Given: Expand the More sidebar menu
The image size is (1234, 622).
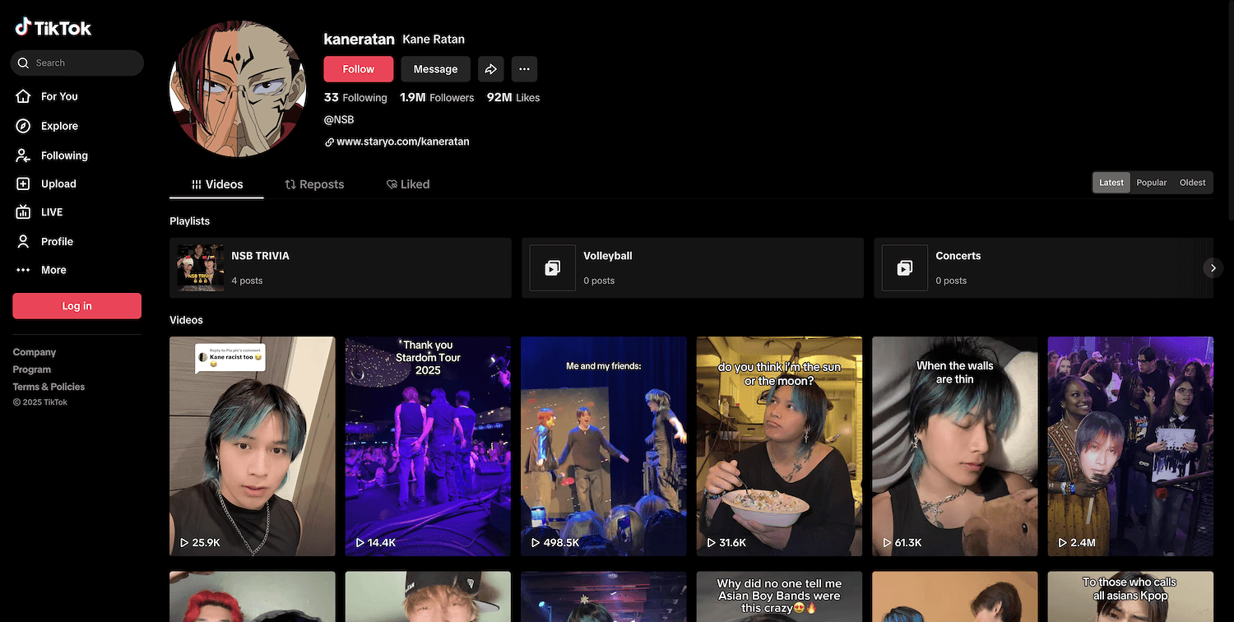Looking at the screenshot, I should click(53, 270).
